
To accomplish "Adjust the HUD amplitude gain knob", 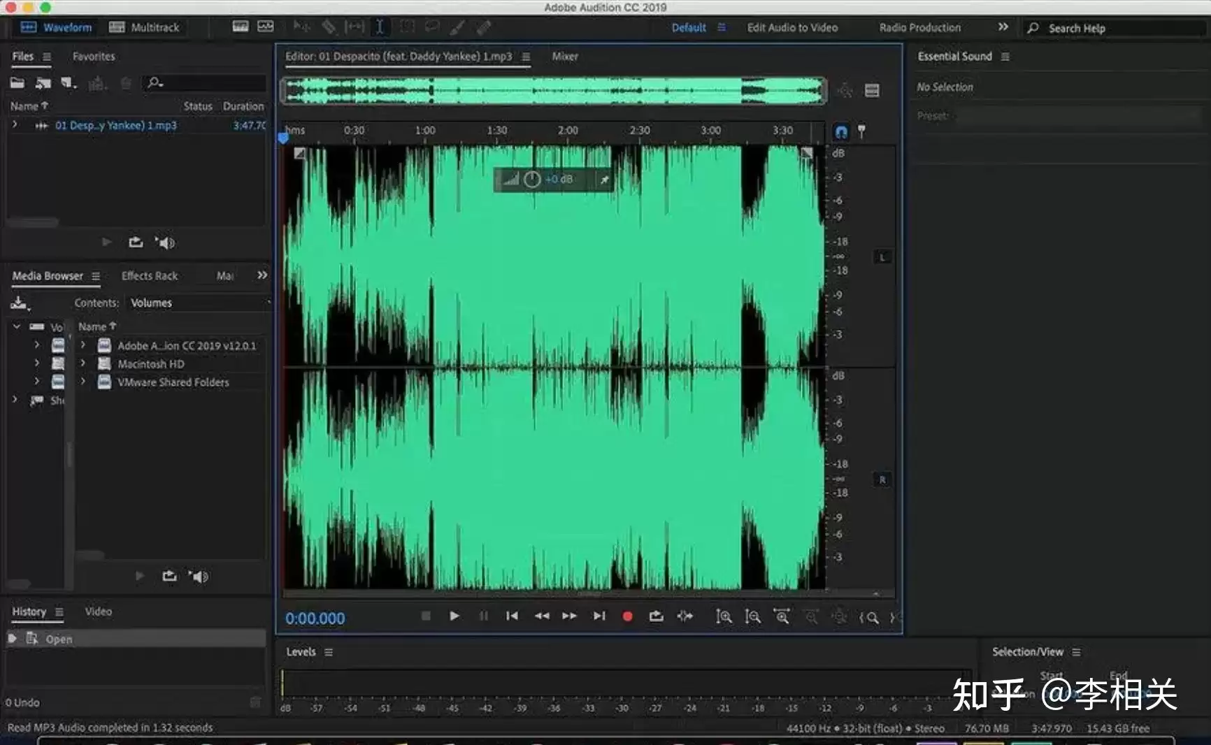I will click(x=532, y=180).
